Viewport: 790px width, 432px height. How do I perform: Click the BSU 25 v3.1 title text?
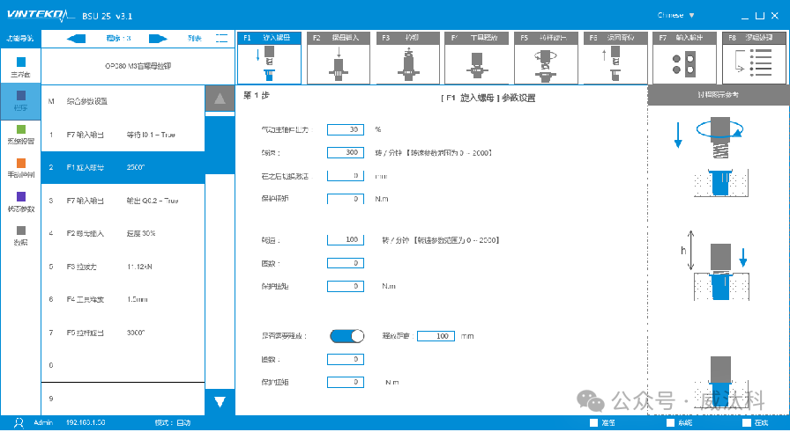pos(108,16)
